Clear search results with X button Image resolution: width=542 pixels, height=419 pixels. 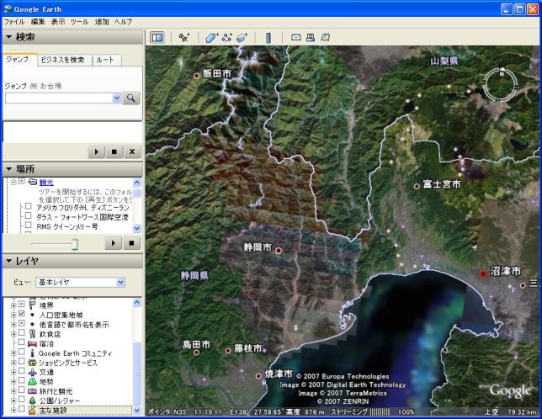132,151
